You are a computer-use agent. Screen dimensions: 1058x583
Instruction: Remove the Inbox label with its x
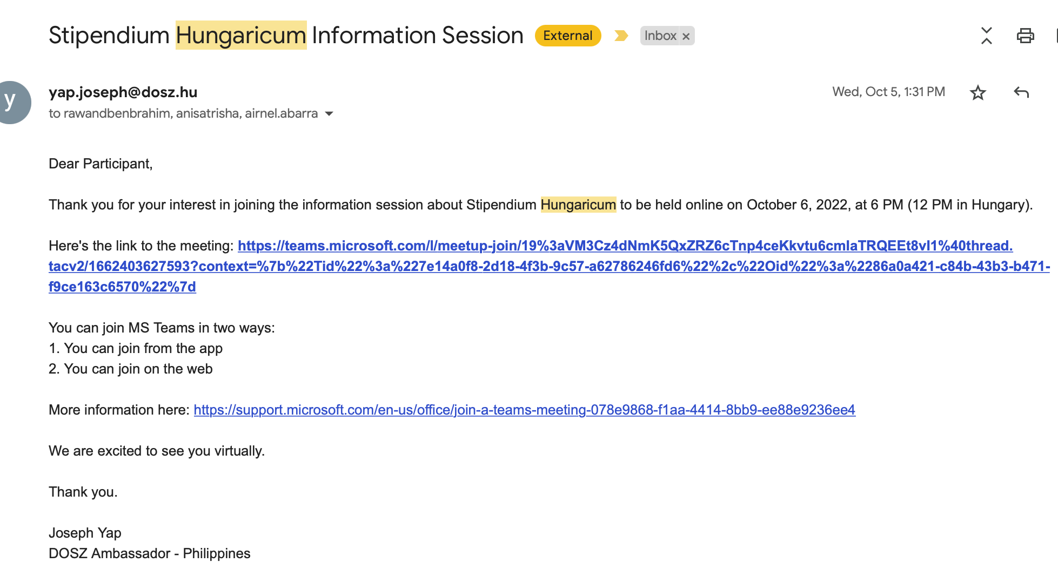click(x=686, y=36)
